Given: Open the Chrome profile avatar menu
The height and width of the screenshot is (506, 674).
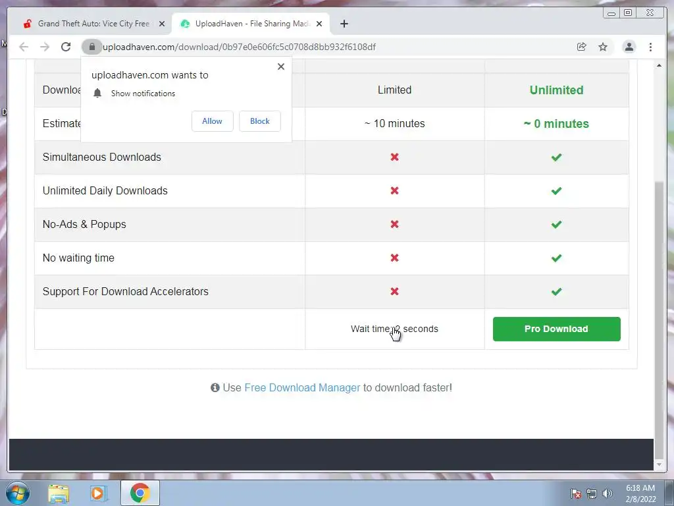Looking at the screenshot, I should pyautogui.click(x=629, y=47).
